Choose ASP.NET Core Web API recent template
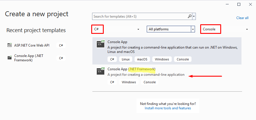Image resolution: width=256 pixels, height=120 pixels. click(33, 45)
